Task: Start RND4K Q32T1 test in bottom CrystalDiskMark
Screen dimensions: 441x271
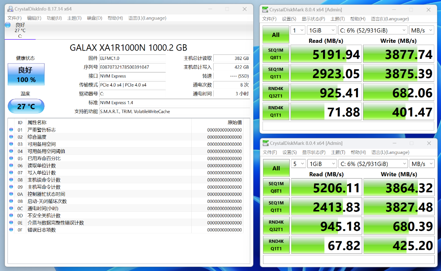Action: point(276,226)
